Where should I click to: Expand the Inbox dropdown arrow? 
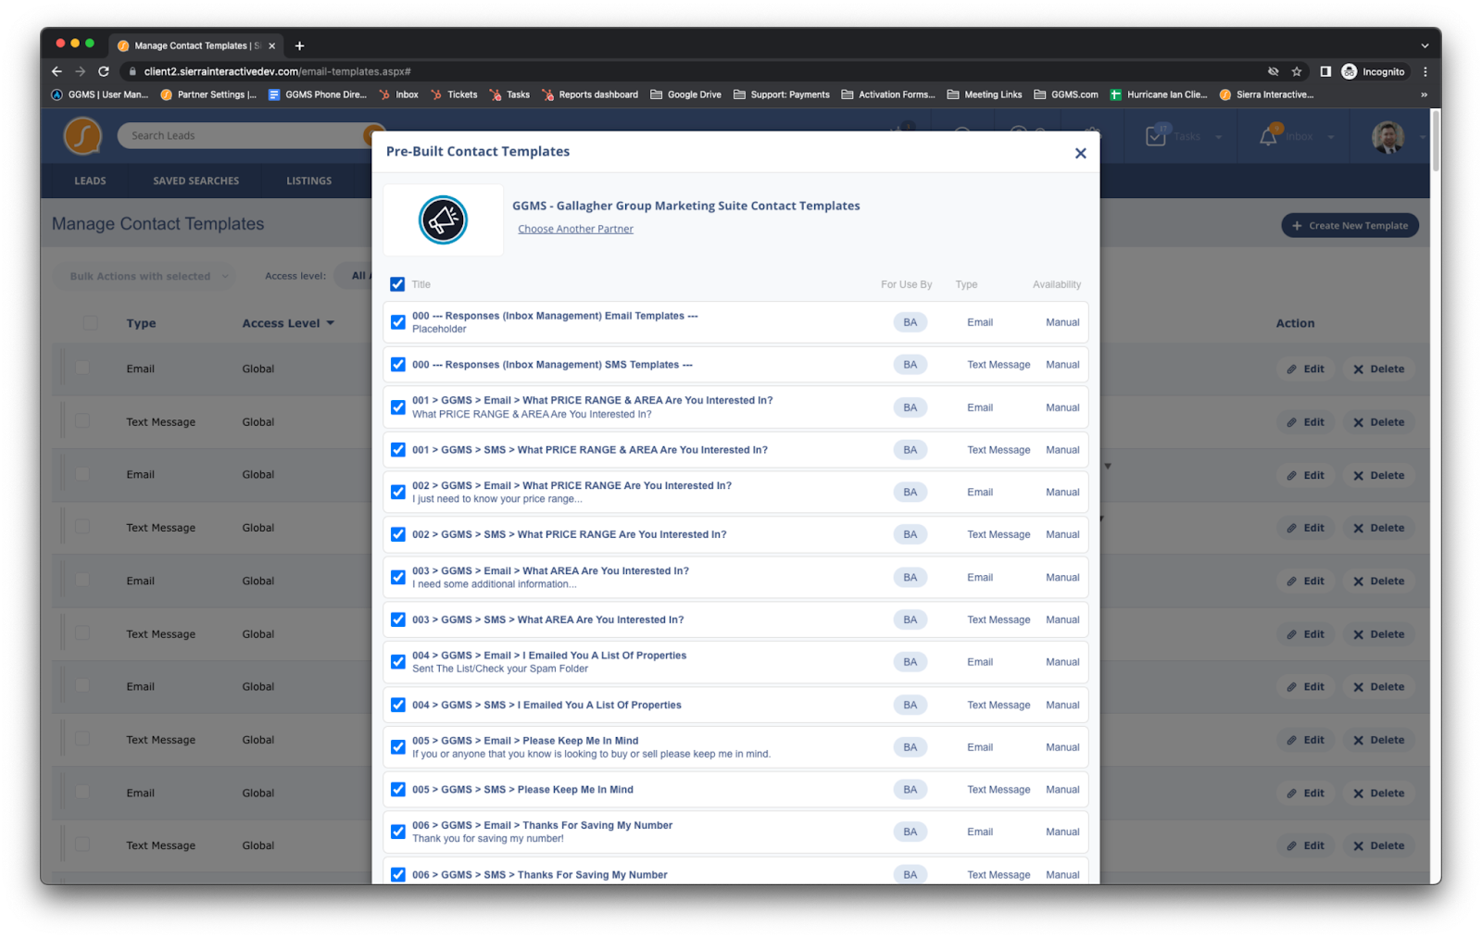[1331, 137]
